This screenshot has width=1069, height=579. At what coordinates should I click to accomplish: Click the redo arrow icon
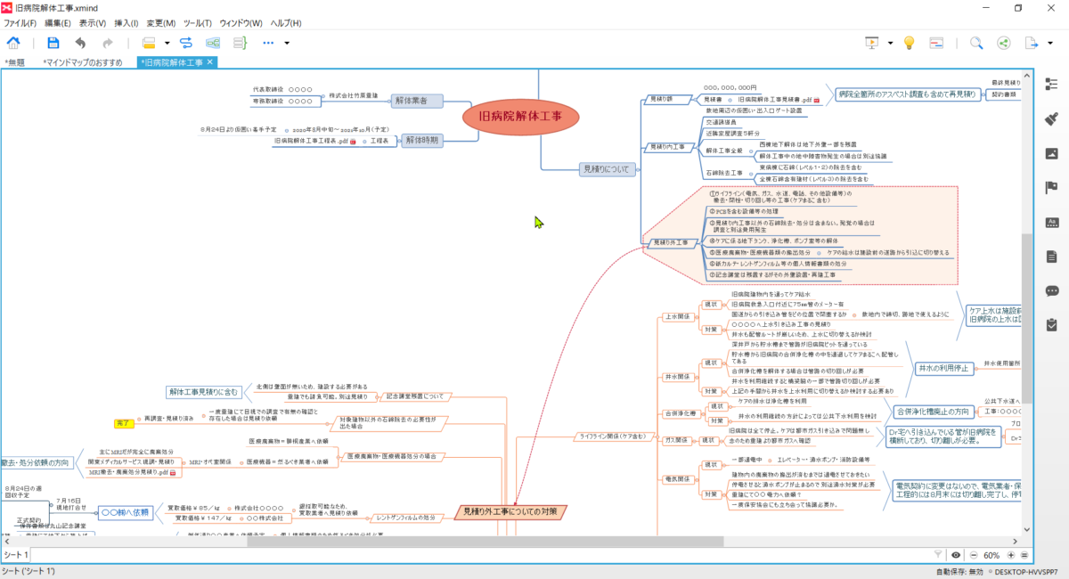108,43
